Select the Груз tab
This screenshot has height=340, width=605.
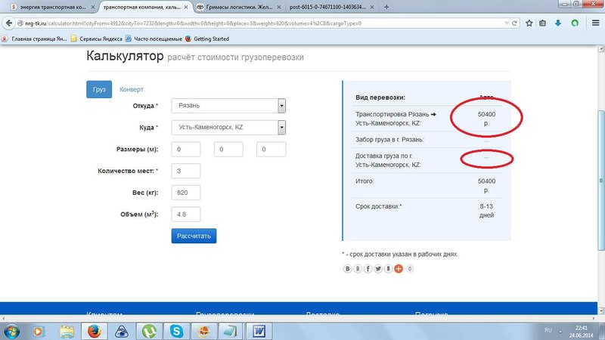click(99, 89)
